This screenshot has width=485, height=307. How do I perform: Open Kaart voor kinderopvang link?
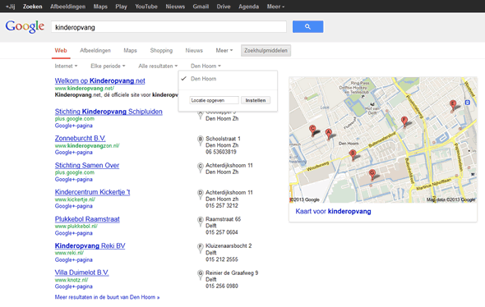coord(333,211)
